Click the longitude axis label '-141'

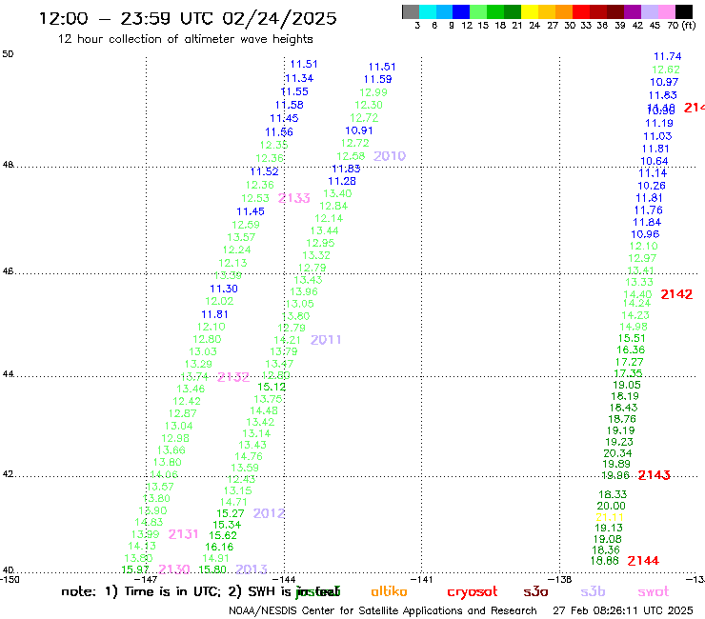(422, 579)
